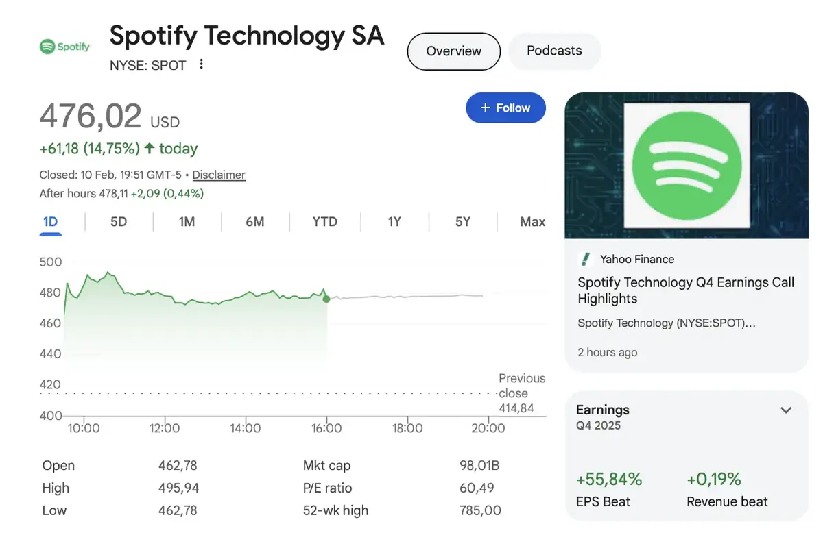Switch to the Podcasts tab

pos(554,51)
